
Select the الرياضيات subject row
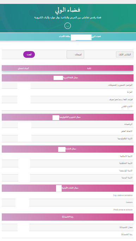[x=68, y=124]
